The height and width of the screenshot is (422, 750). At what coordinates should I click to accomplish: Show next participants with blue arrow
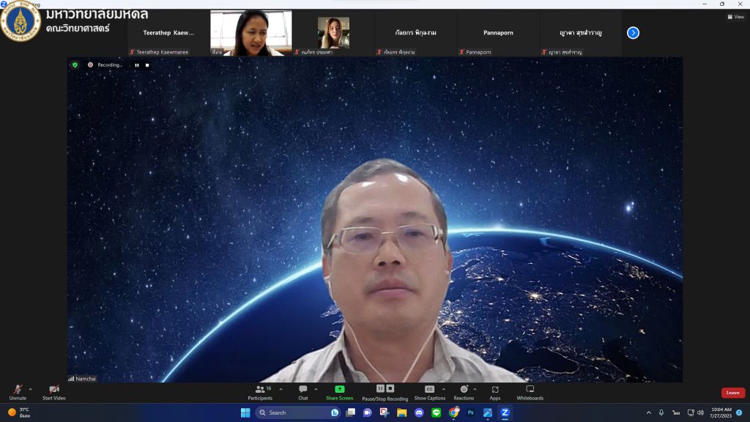(x=633, y=33)
